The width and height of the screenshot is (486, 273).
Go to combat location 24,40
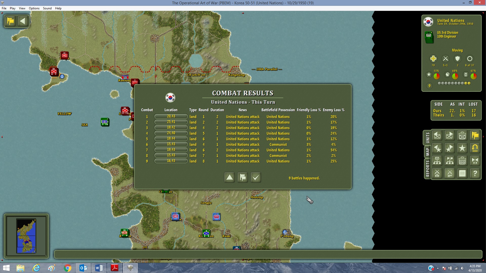point(171,133)
